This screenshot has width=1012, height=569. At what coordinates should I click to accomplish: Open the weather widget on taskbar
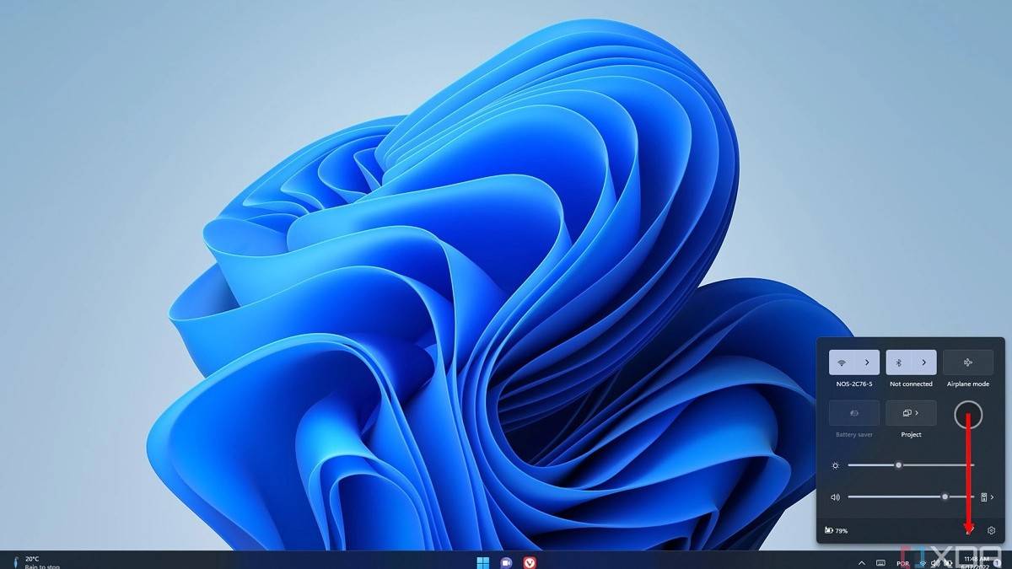pyautogui.click(x=37, y=561)
